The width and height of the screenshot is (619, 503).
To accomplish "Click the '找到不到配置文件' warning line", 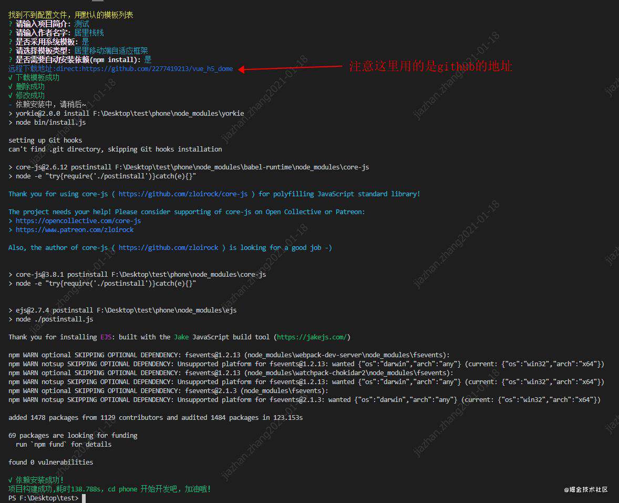I will pos(70,15).
